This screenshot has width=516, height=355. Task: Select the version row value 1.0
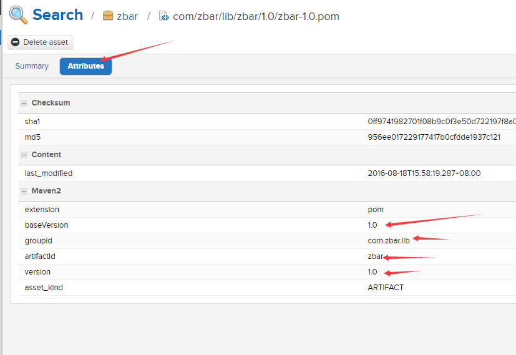click(372, 272)
